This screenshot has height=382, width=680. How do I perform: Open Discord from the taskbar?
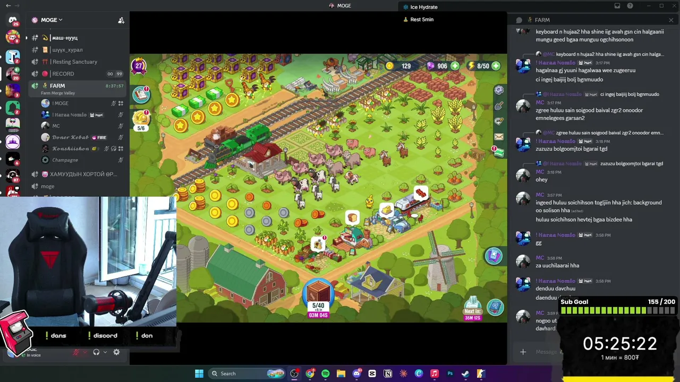[x=356, y=374]
